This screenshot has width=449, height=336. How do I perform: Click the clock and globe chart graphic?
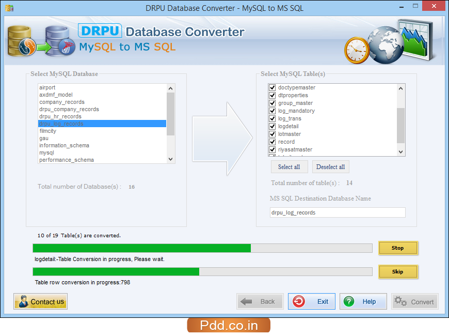coord(389,41)
